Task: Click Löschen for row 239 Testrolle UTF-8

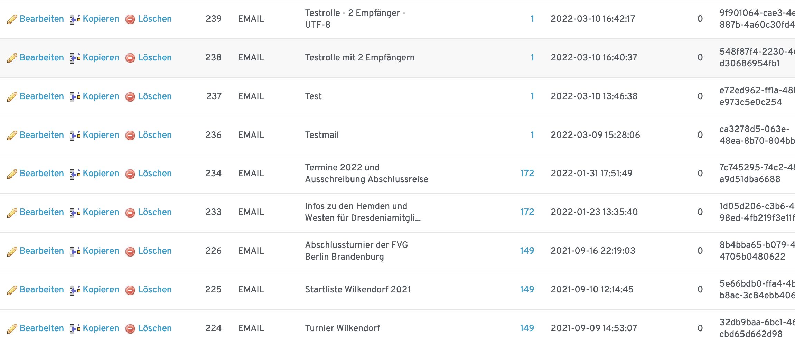Action: [155, 19]
